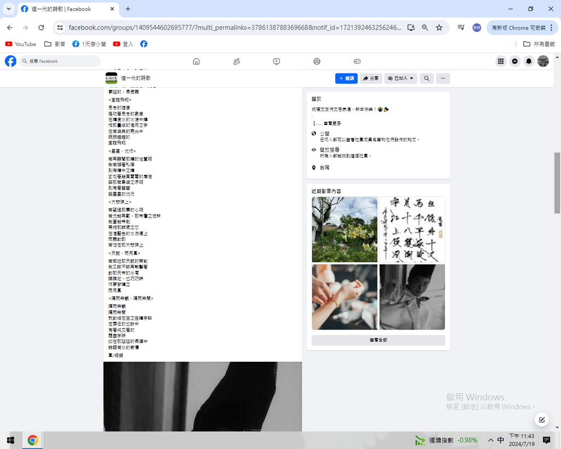
Task: Open Facebook Watch video icon
Action: [277, 61]
